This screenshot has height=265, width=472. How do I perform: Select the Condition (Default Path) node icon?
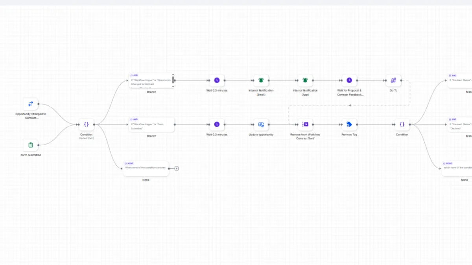coord(86,124)
